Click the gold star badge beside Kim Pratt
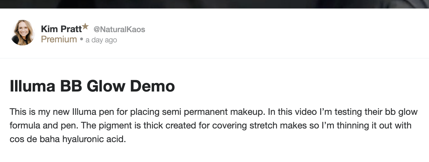This screenshot has height=162, width=429. pyautogui.click(x=86, y=27)
